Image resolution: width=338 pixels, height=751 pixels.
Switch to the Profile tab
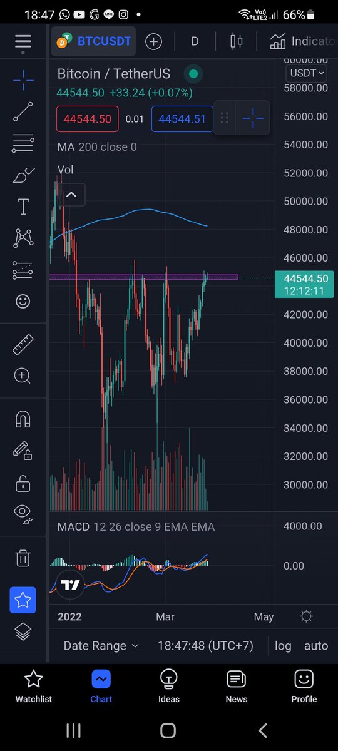(x=304, y=687)
